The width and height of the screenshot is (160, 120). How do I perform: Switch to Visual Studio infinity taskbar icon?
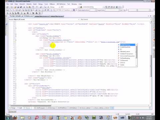[x=122, y=118]
